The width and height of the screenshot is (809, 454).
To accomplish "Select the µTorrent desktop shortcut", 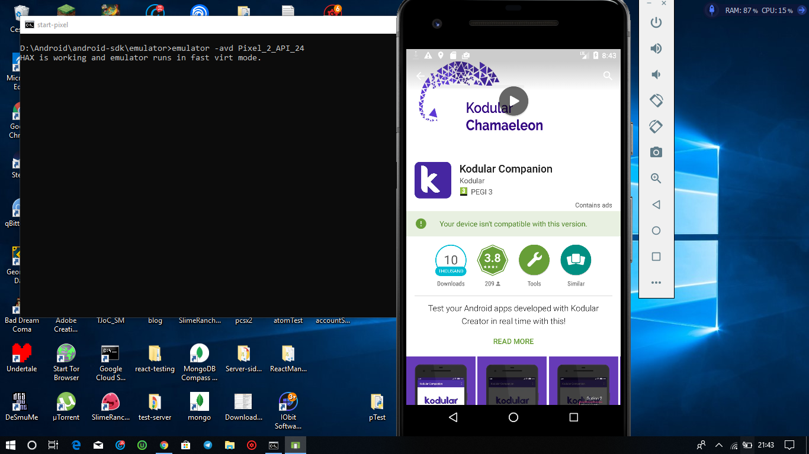I will pos(66,407).
